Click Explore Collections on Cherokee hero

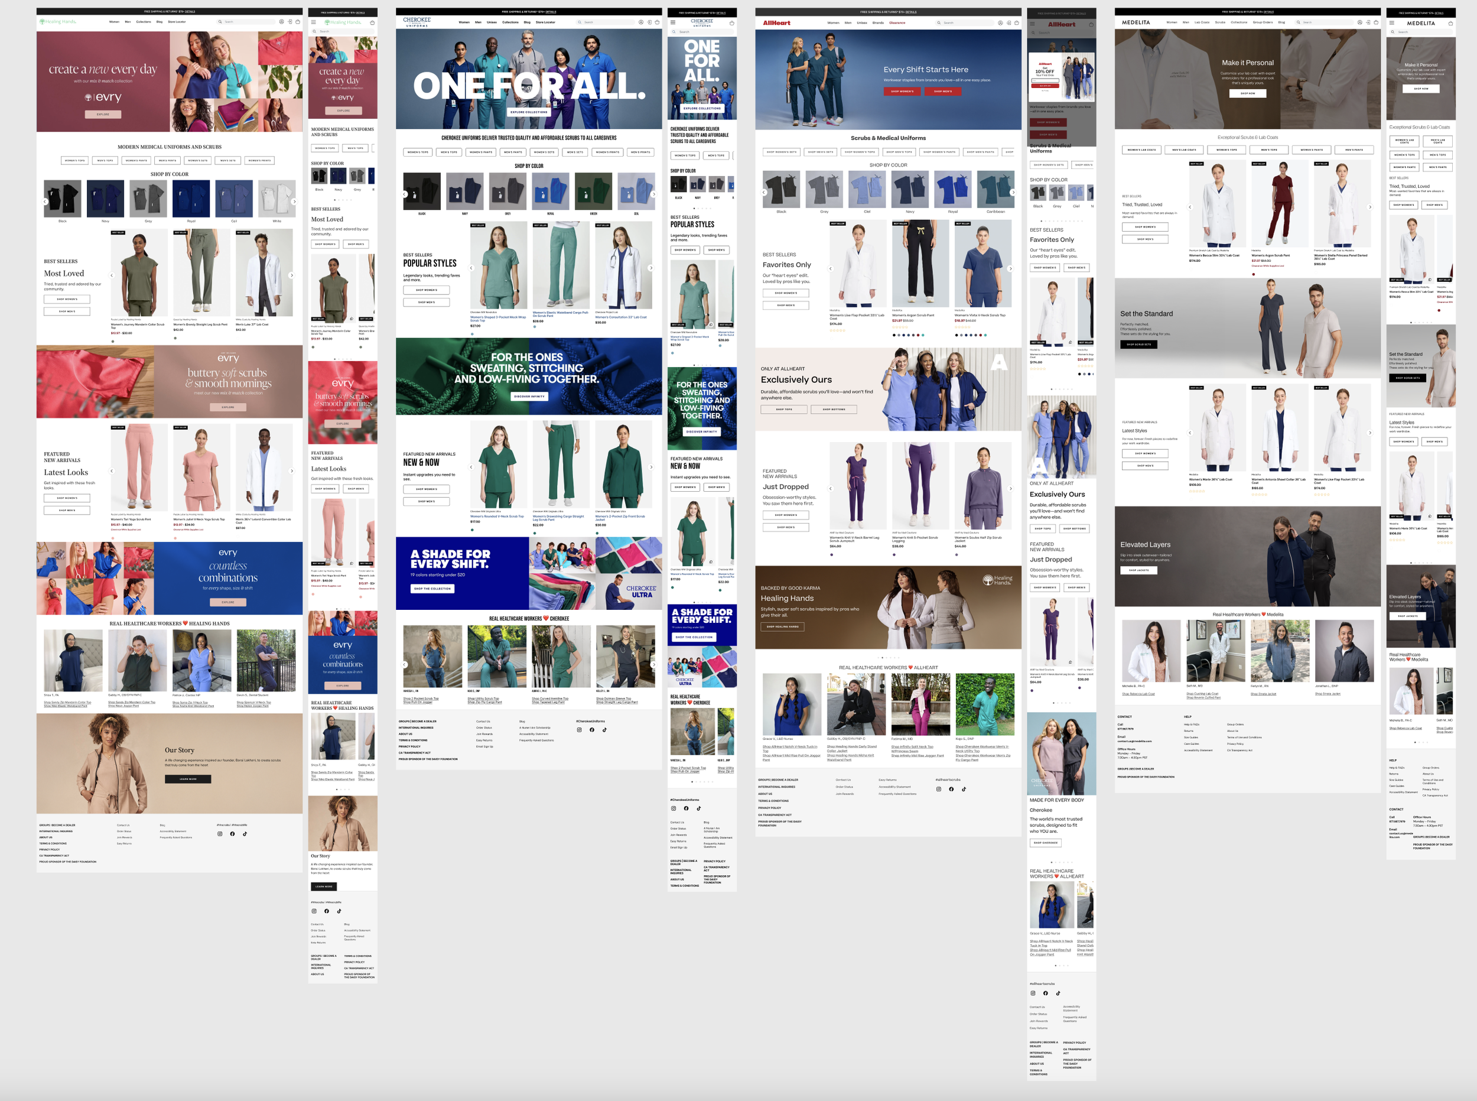click(x=529, y=112)
